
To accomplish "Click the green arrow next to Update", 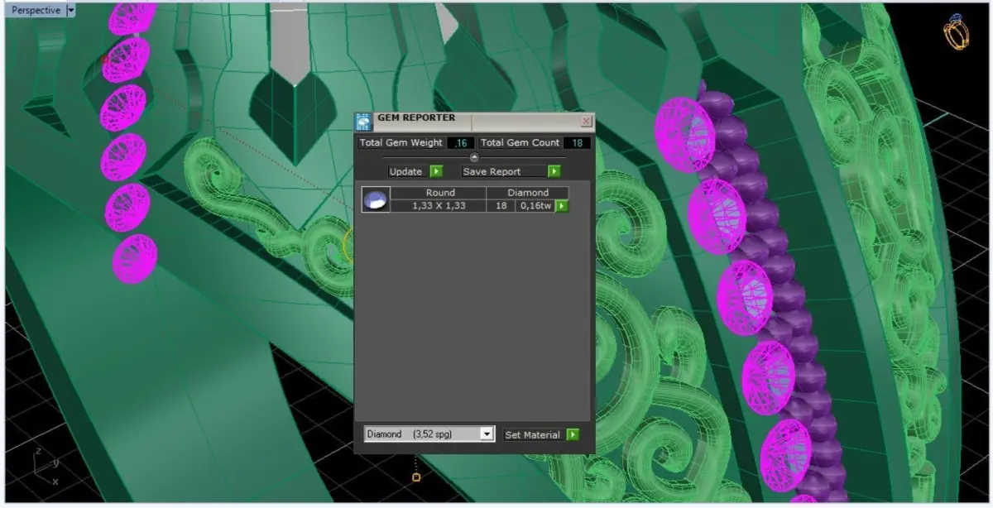I will pos(436,171).
